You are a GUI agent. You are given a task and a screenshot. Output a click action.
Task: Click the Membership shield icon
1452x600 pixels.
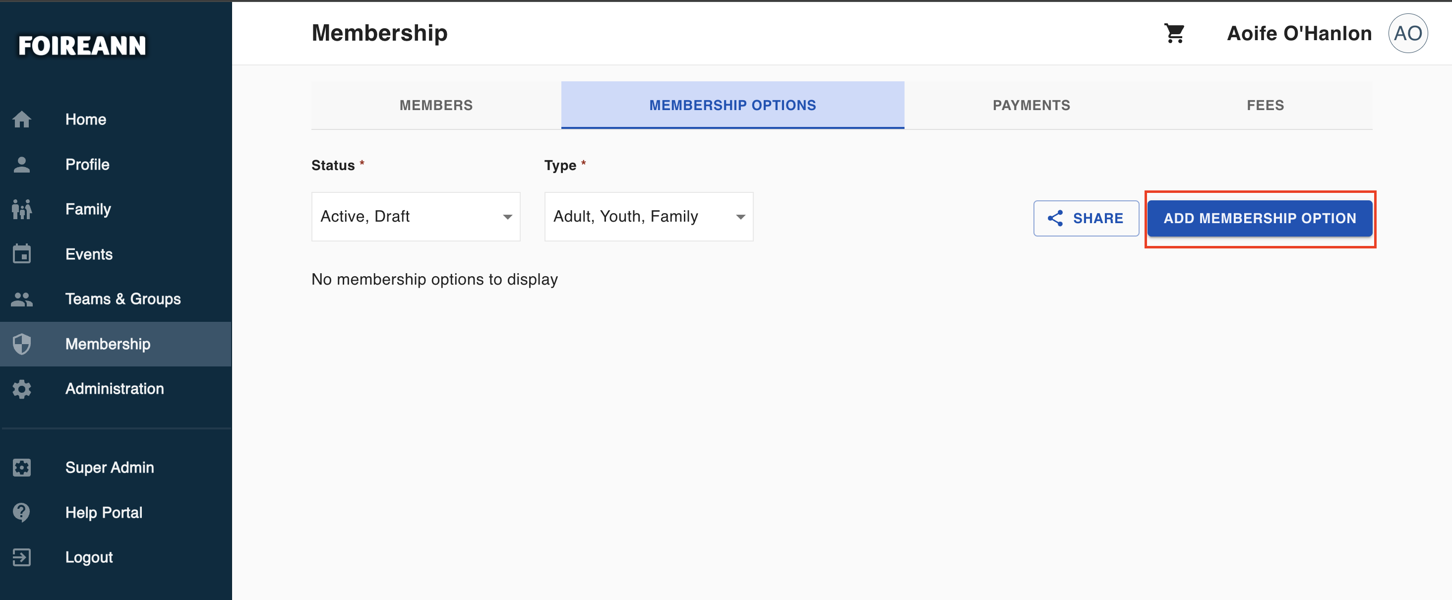coord(21,344)
